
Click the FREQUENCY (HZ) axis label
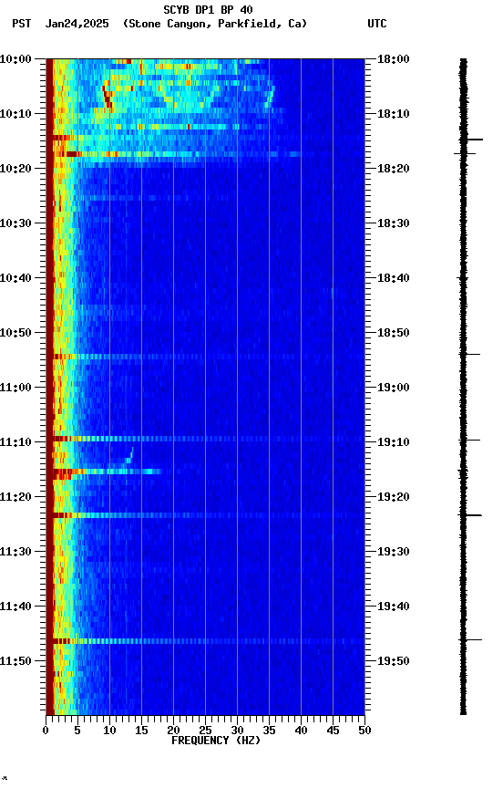click(x=216, y=741)
